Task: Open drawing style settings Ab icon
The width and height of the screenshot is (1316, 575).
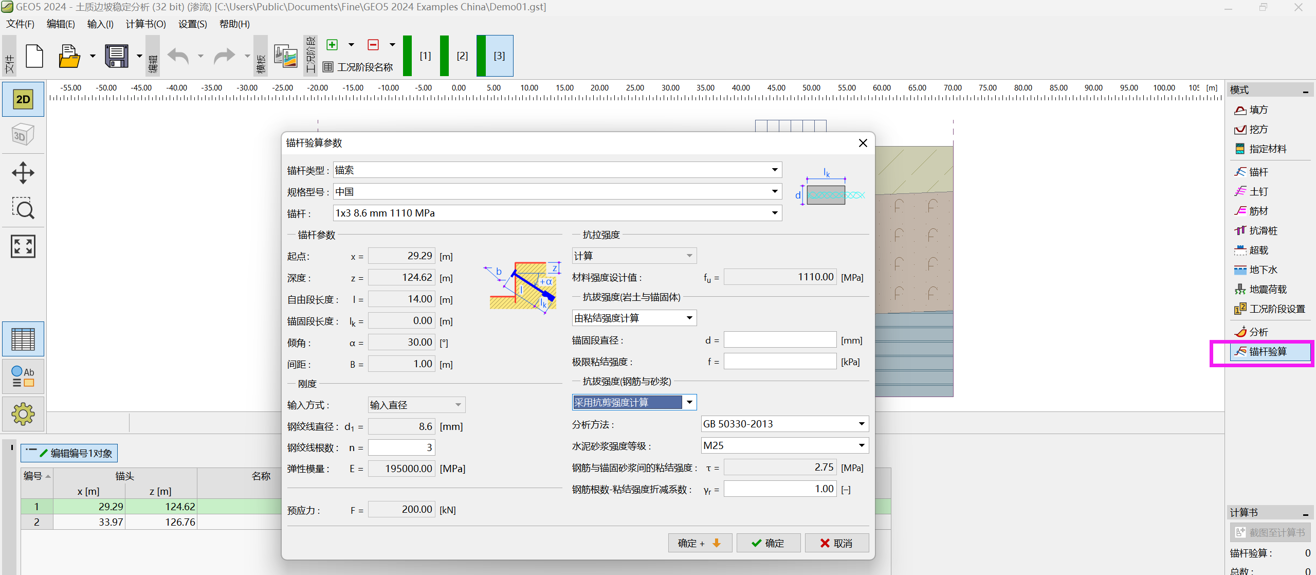Action: 23,376
